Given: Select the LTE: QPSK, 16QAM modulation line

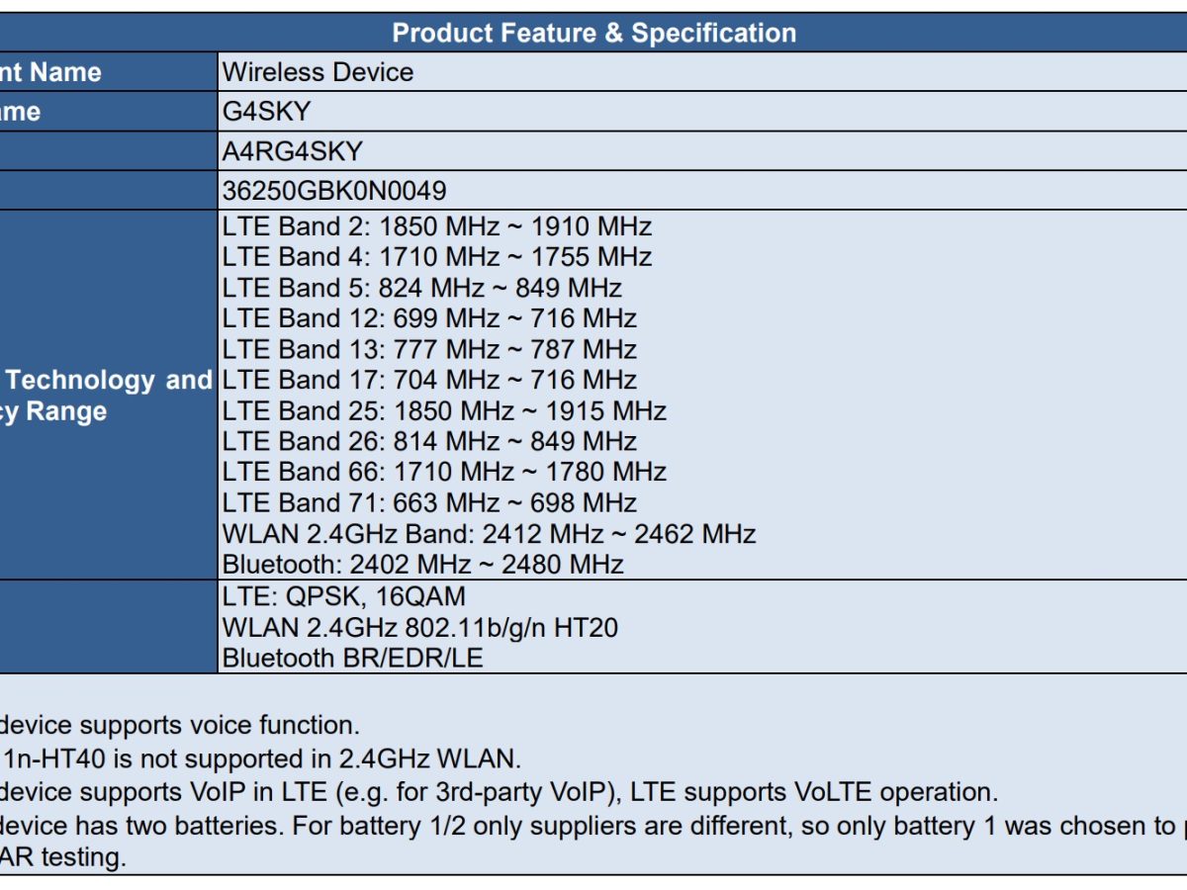Looking at the screenshot, I should point(343,596).
